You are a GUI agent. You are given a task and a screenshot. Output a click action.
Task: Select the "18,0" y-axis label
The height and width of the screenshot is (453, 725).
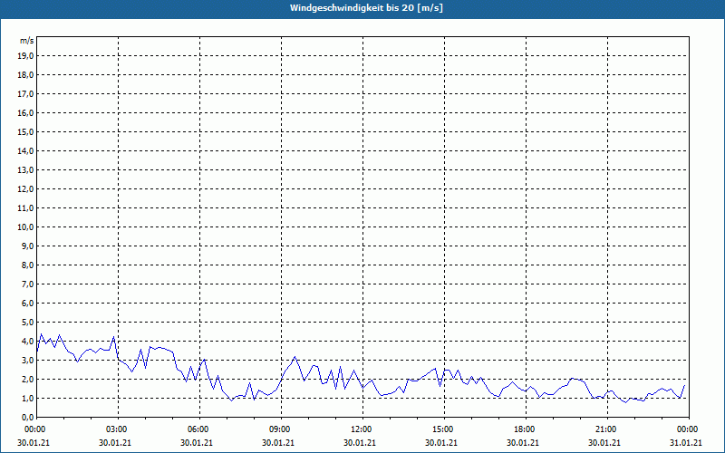pos(25,75)
